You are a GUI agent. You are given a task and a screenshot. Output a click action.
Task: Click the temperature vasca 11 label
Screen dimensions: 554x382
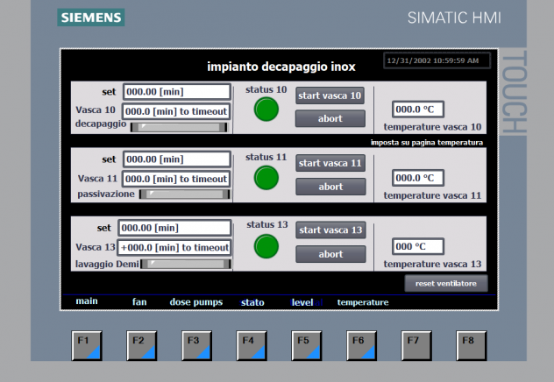pyautogui.click(x=432, y=195)
